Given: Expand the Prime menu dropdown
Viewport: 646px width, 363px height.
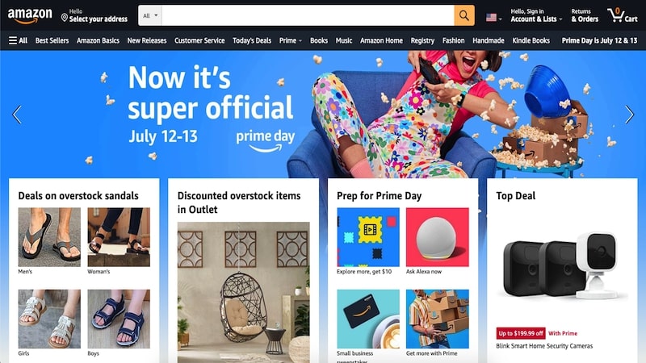Looking at the screenshot, I should (x=291, y=40).
